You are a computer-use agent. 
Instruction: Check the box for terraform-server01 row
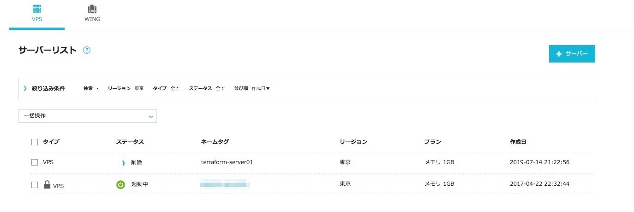pyautogui.click(x=35, y=162)
